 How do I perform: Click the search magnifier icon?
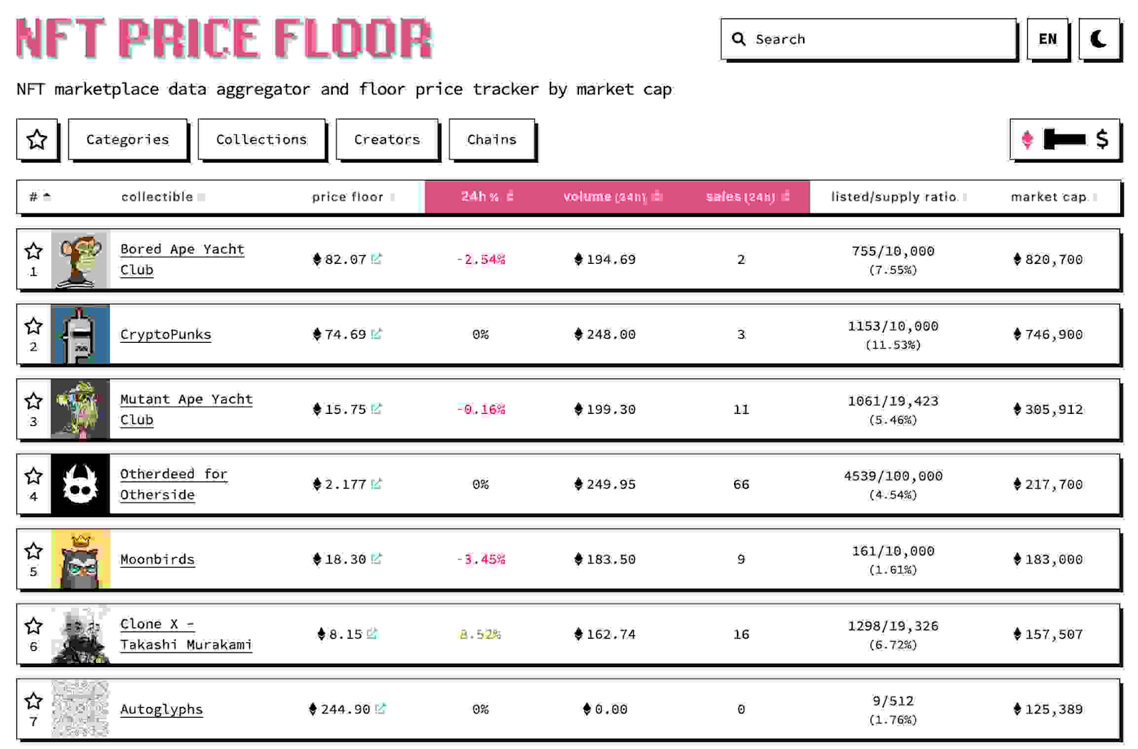click(739, 39)
